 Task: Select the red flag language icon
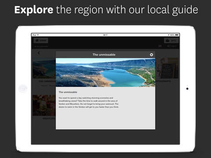point(160,46)
